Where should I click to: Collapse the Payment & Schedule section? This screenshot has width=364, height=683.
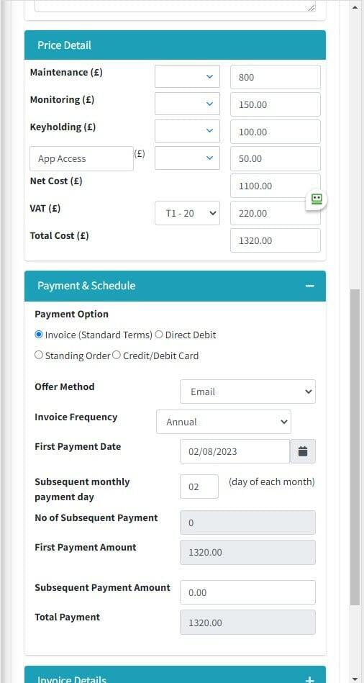coord(309,286)
